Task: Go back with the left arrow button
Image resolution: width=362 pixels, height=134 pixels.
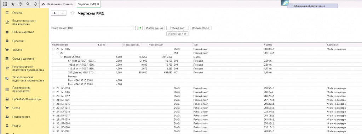Action: [x=55, y=13]
